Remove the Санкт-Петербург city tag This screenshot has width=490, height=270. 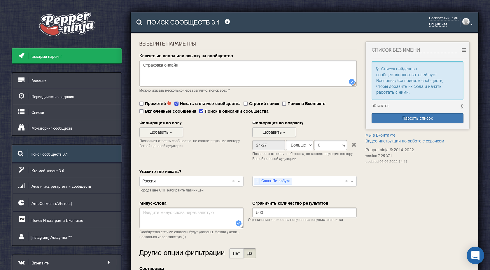(x=257, y=181)
